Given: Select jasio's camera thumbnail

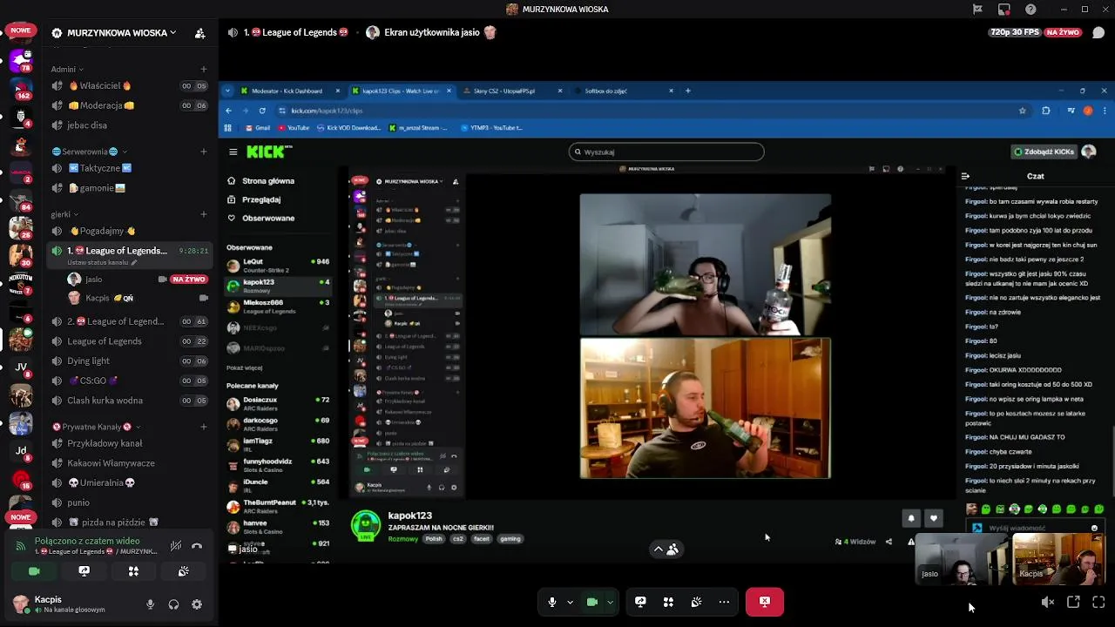Looking at the screenshot, I should point(962,558).
